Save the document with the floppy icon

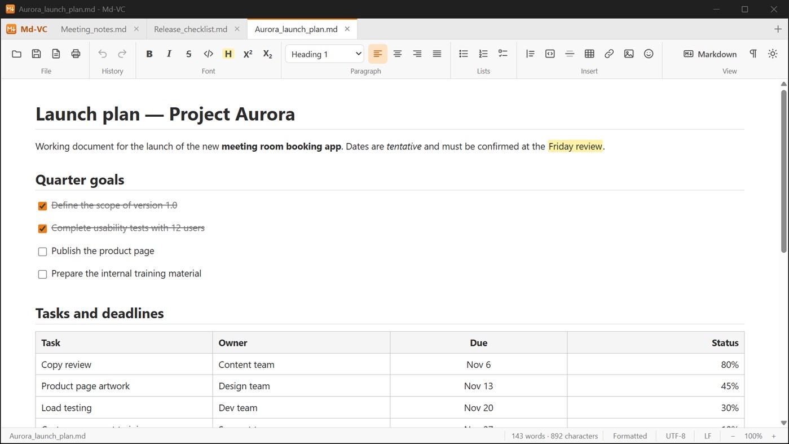click(x=36, y=54)
